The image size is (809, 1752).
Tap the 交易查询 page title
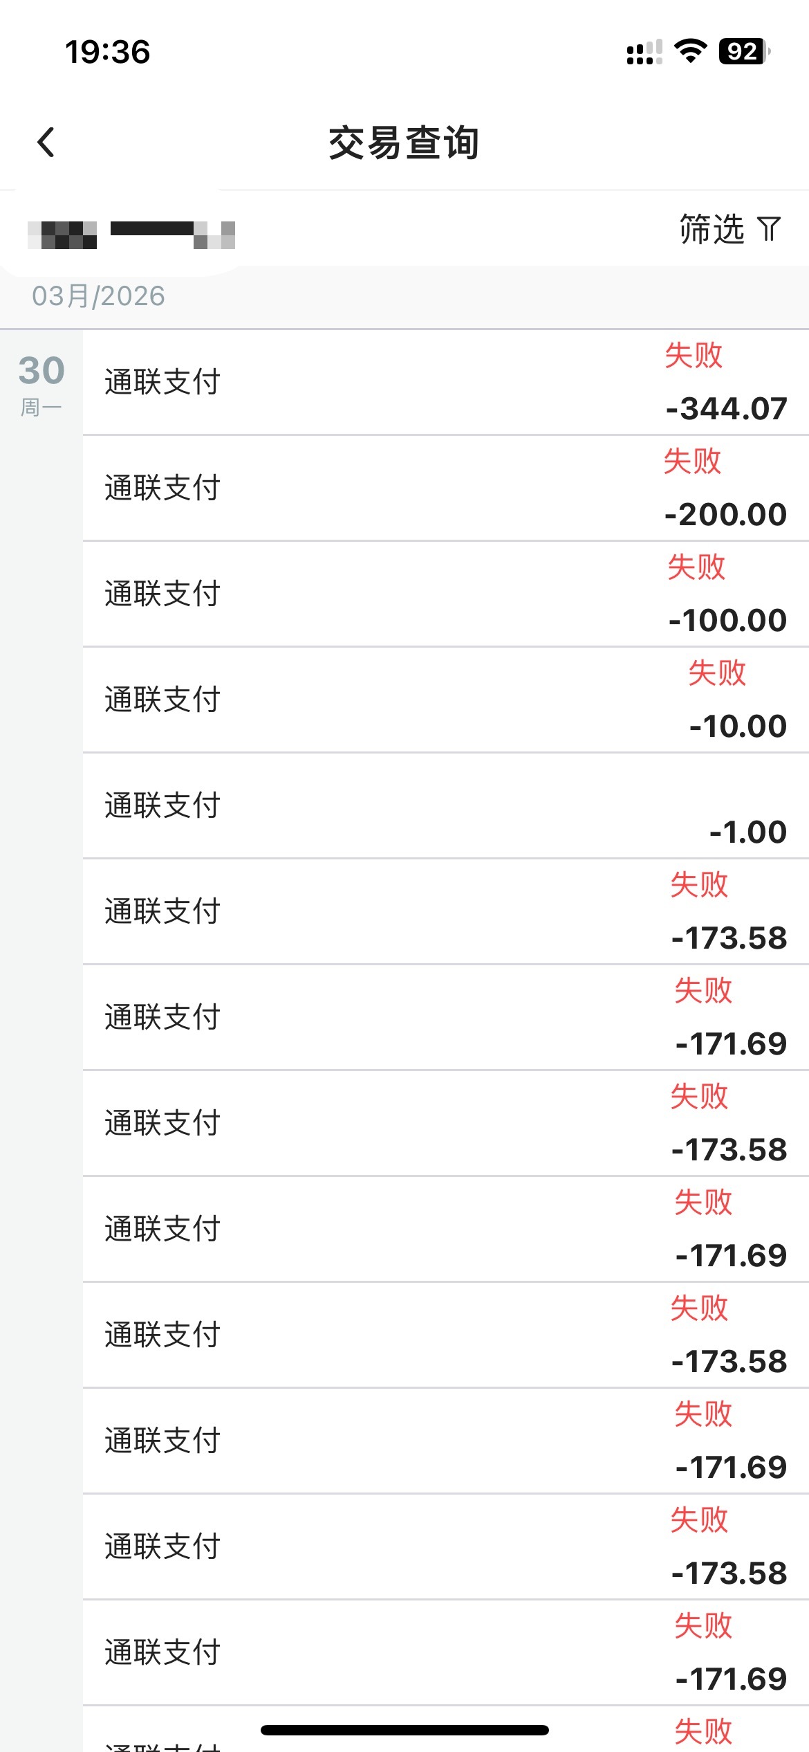click(x=404, y=143)
